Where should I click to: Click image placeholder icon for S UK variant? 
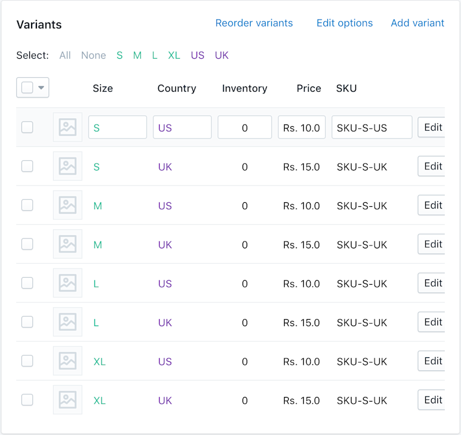[67, 167]
